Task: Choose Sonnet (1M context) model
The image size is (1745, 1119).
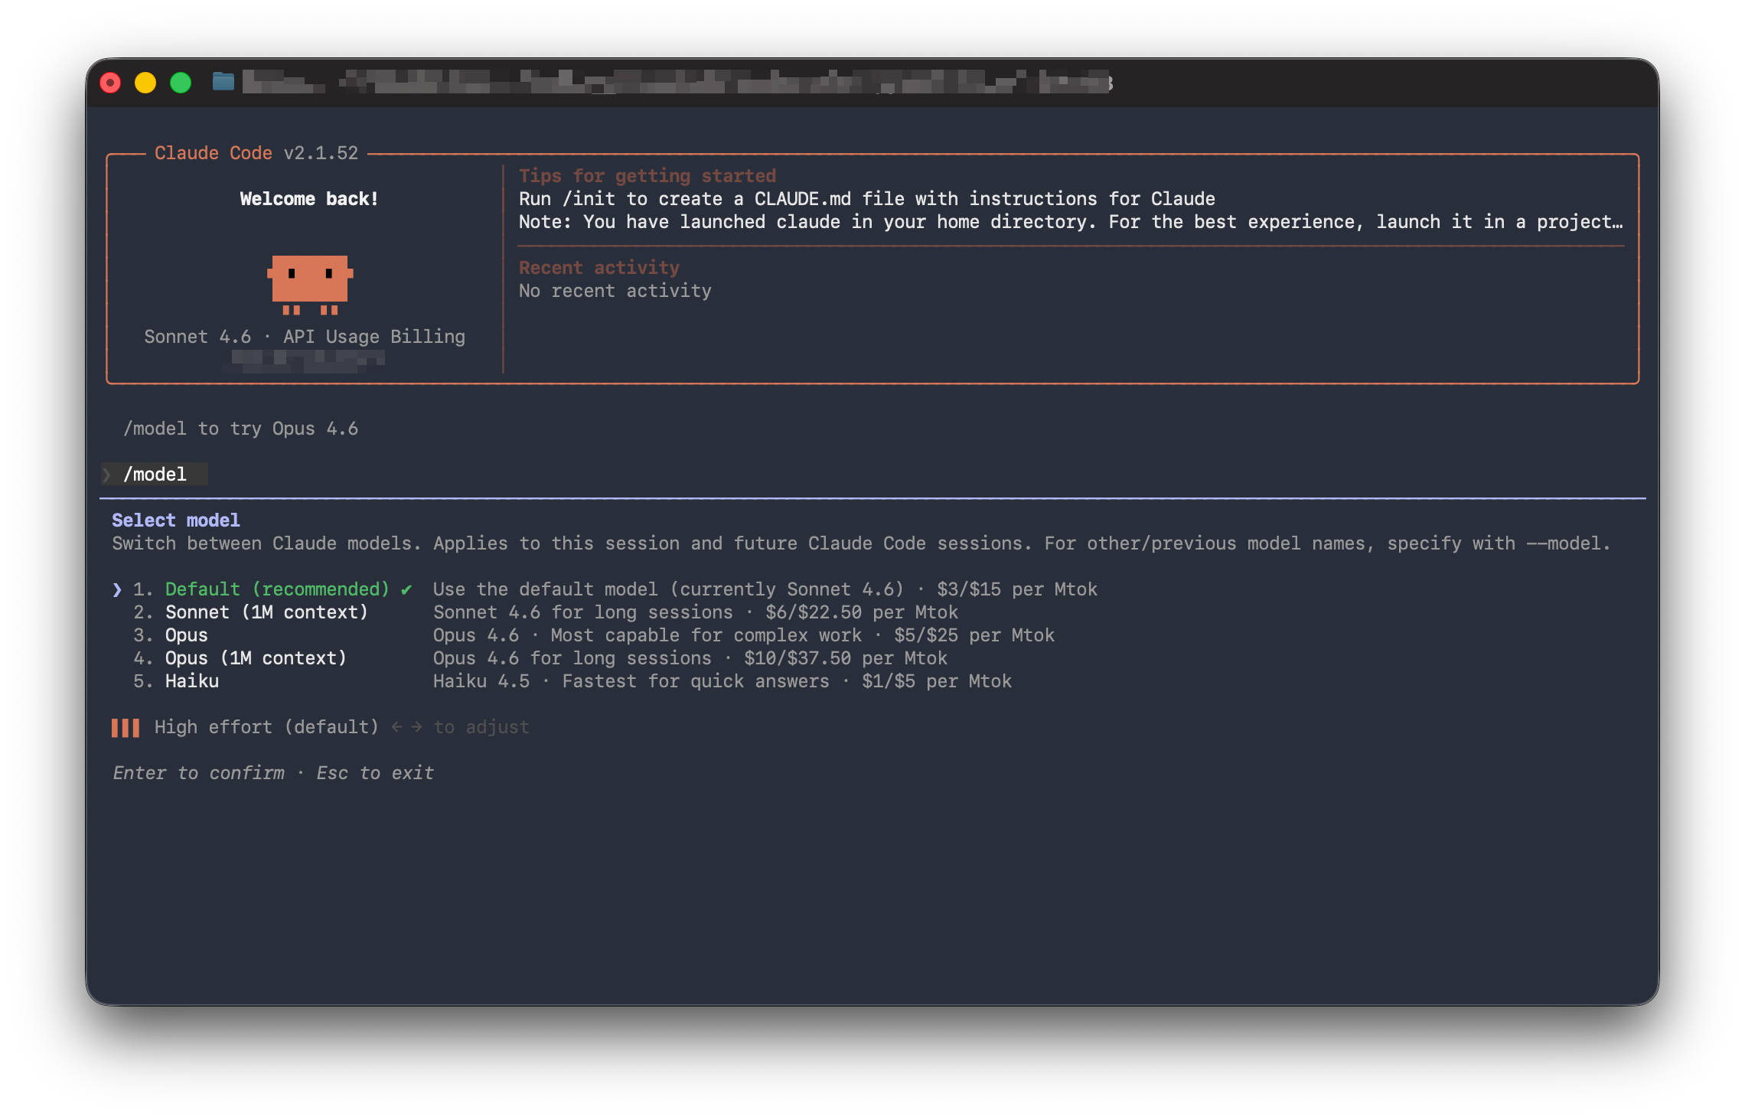Action: (x=266, y=612)
